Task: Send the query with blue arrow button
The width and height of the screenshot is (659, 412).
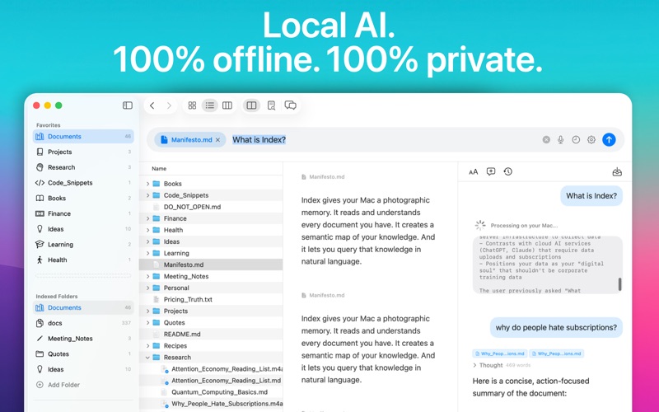Action: [x=609, y=139]
